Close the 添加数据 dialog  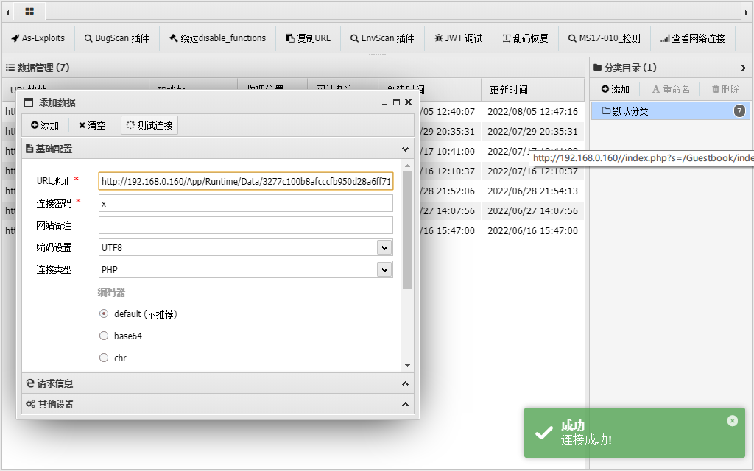[408, 102]
